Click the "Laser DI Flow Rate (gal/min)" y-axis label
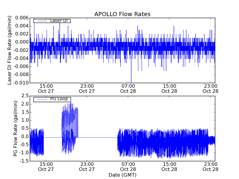The width and height of the screenshot is (239, 179). coord(10,50)
